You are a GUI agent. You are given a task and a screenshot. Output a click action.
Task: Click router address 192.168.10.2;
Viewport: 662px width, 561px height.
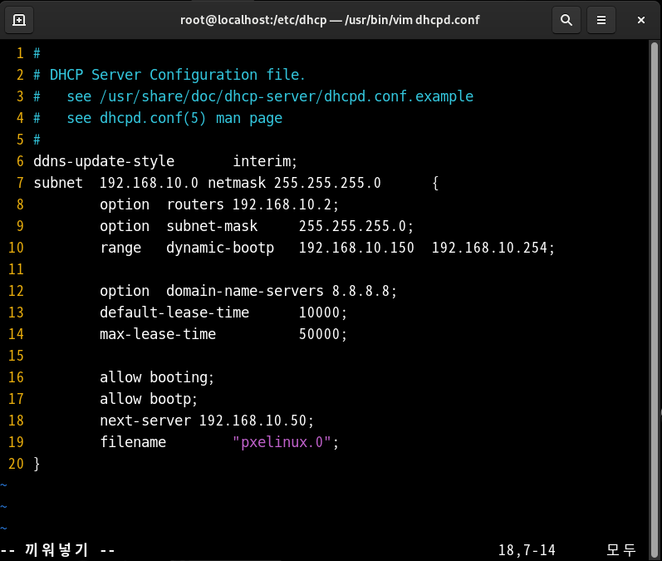[x=286, y=204]
